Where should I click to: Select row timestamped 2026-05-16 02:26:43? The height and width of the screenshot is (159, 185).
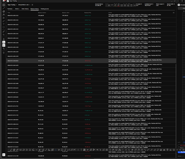(x=91, y=88)
